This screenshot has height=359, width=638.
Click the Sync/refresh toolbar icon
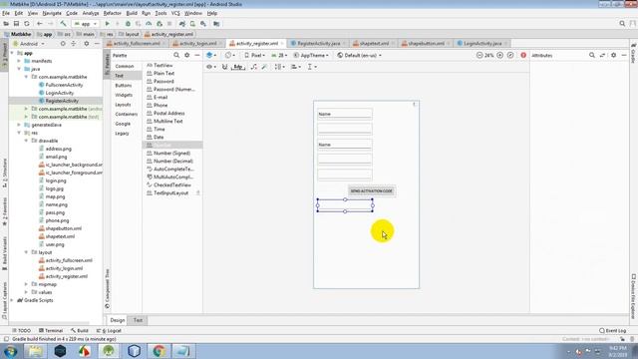click(x=27, y=24)
